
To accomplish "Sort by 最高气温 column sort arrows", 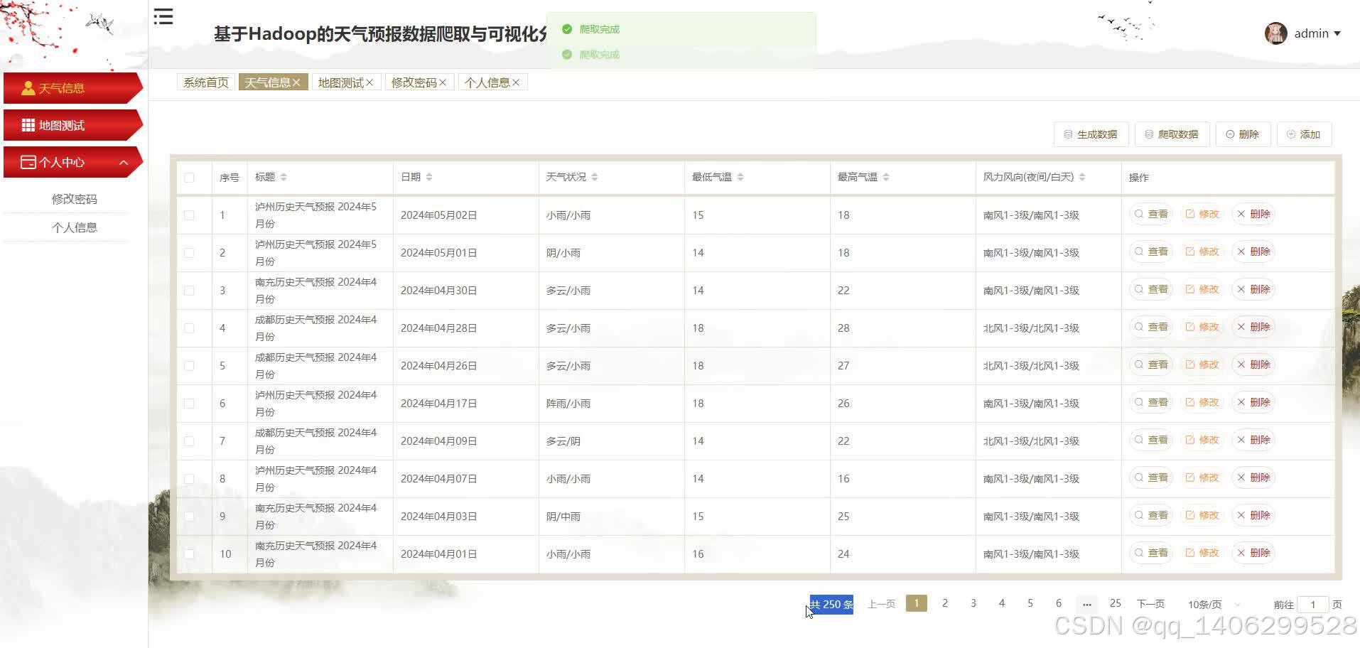I will [886, 177].
